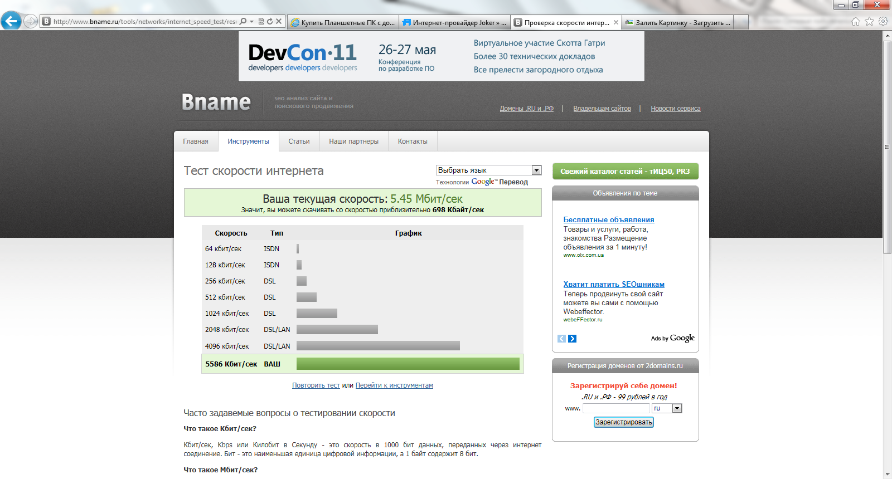Open the 'Владельцам сайтов' link

pyautogui.click(x=602, y=109)
